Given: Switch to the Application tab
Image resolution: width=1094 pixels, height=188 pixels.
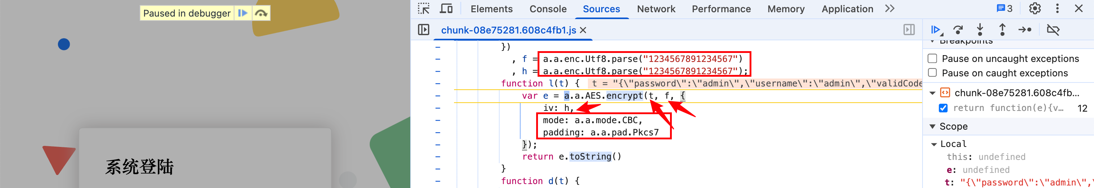Looking at the screenshot, I should [847, 9].
